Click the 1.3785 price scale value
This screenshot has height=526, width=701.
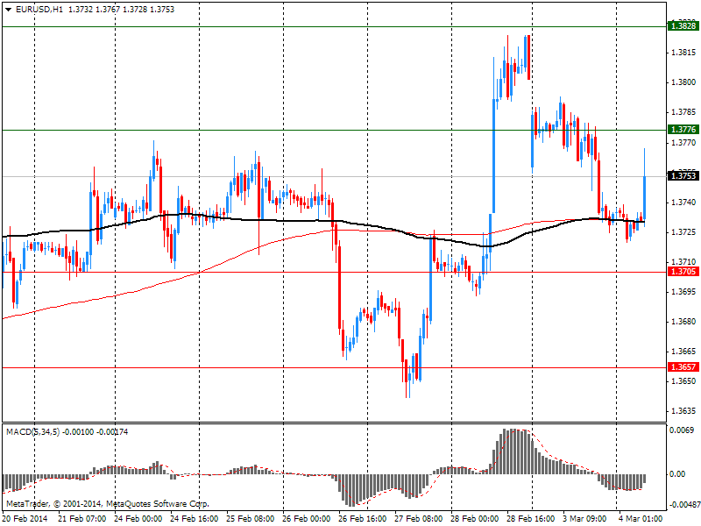click(x=683, y=112)
